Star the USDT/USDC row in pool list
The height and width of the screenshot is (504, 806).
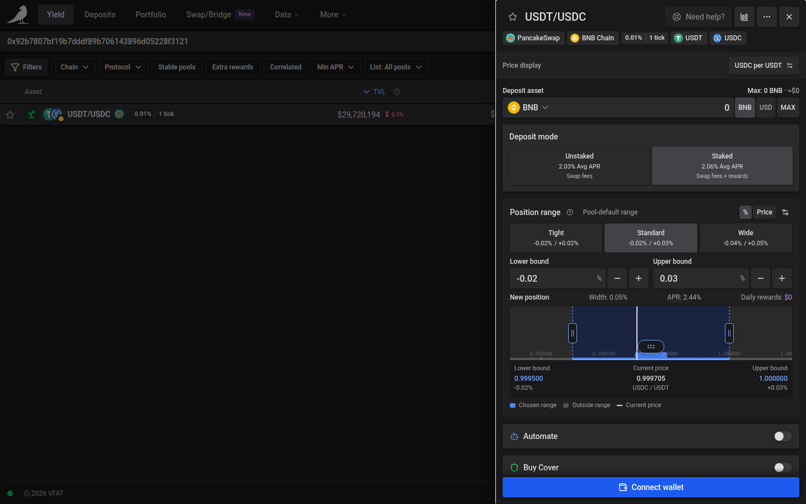coord(10,114)
